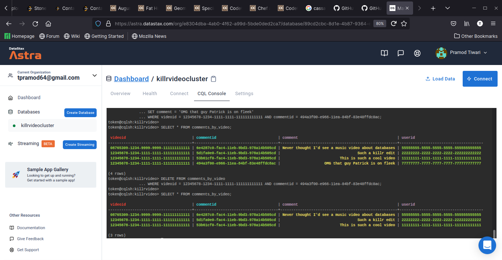Switch to the Connect tab

click(x=179, y=94)
